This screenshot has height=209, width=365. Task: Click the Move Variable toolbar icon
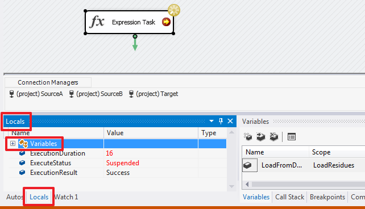[x=261, y=137]
